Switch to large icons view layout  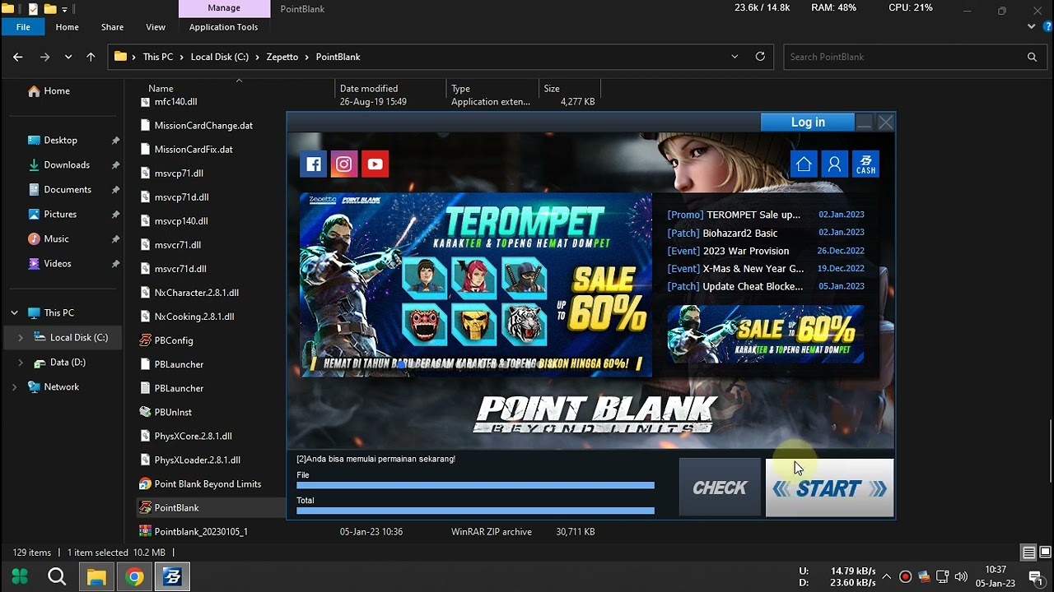click(1045, 553)
